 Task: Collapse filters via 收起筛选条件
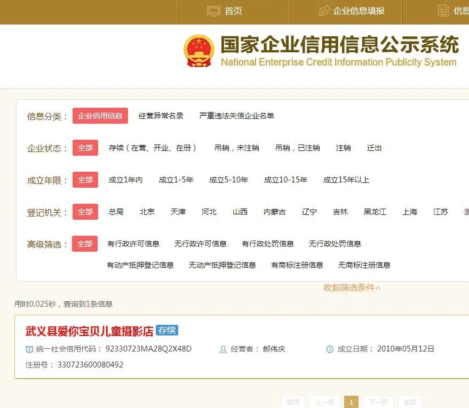pos(352,287)
